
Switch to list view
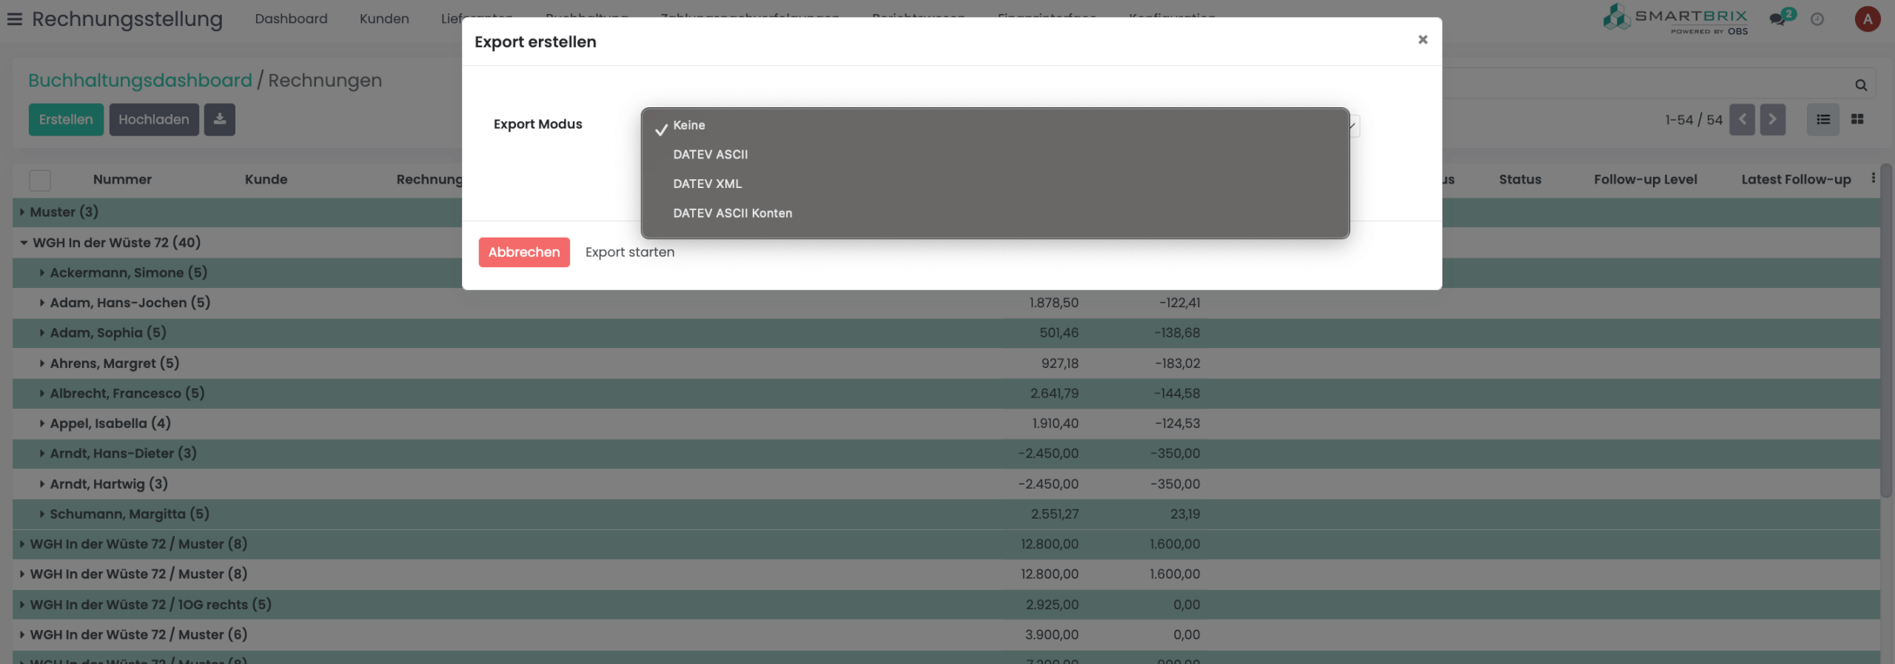point(1823,119)
